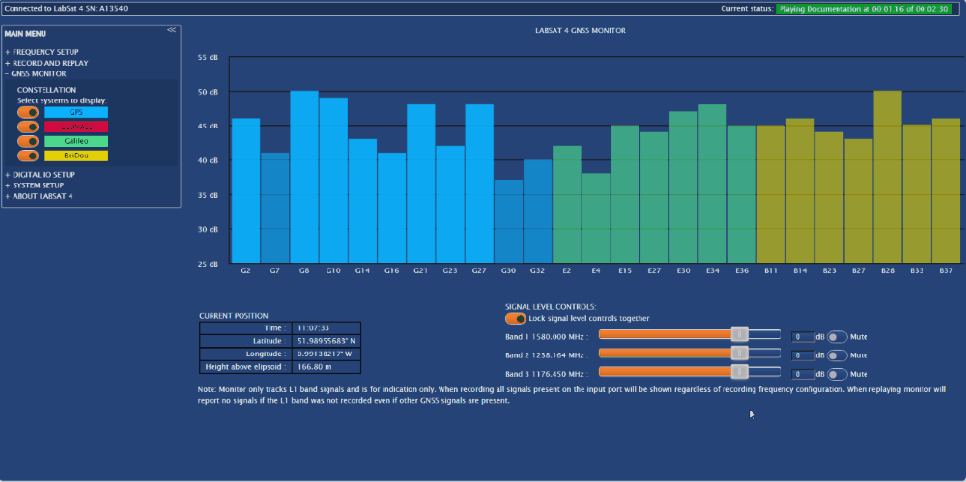Viewport: 966px width, 482px height.
Task: Click the red GLONASS color label
Action: pyautogui.click(x=76, y=127)
